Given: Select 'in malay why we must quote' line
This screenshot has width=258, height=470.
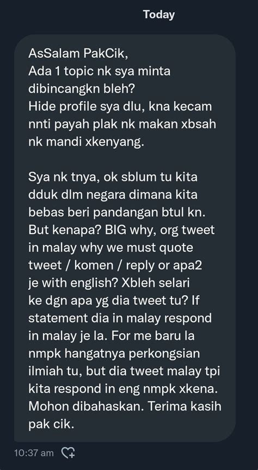Looking at the screenshot, I should point(111,248).
